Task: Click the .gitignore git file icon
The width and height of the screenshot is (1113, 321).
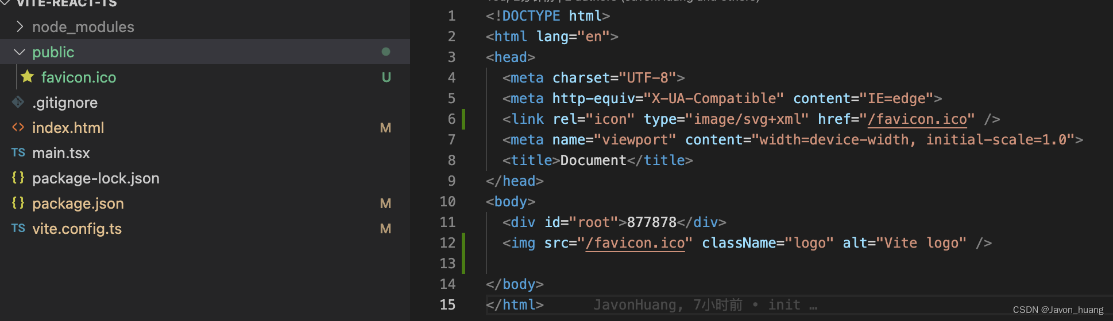Action: (x=18, y=102)
